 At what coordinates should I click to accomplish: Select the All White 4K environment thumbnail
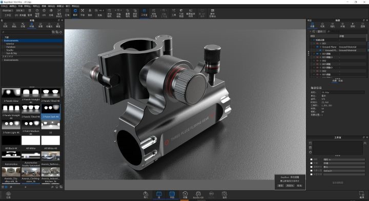click(51, 143)
